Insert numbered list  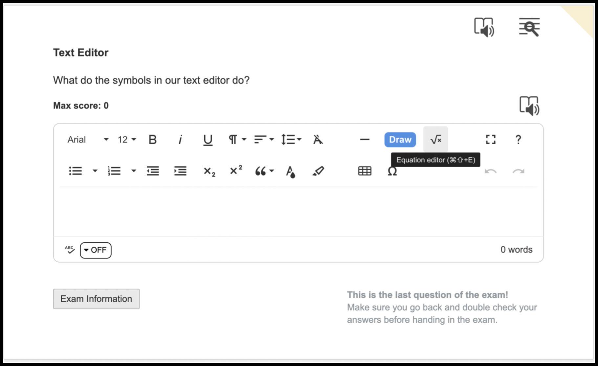coord(114,171)
